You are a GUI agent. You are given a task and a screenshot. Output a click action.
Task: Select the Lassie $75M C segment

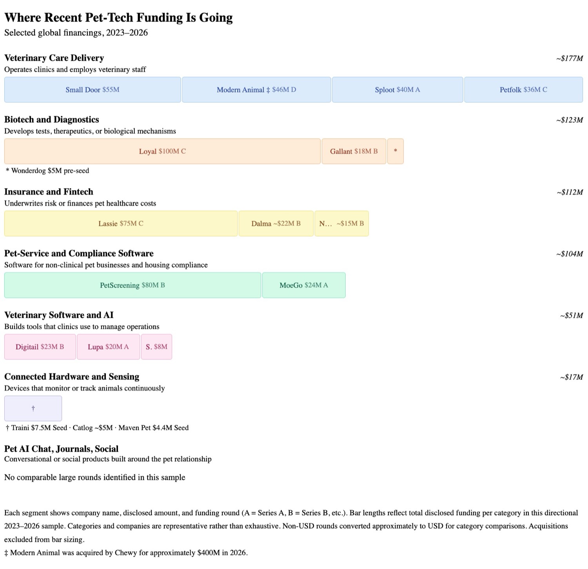(121, 224)
